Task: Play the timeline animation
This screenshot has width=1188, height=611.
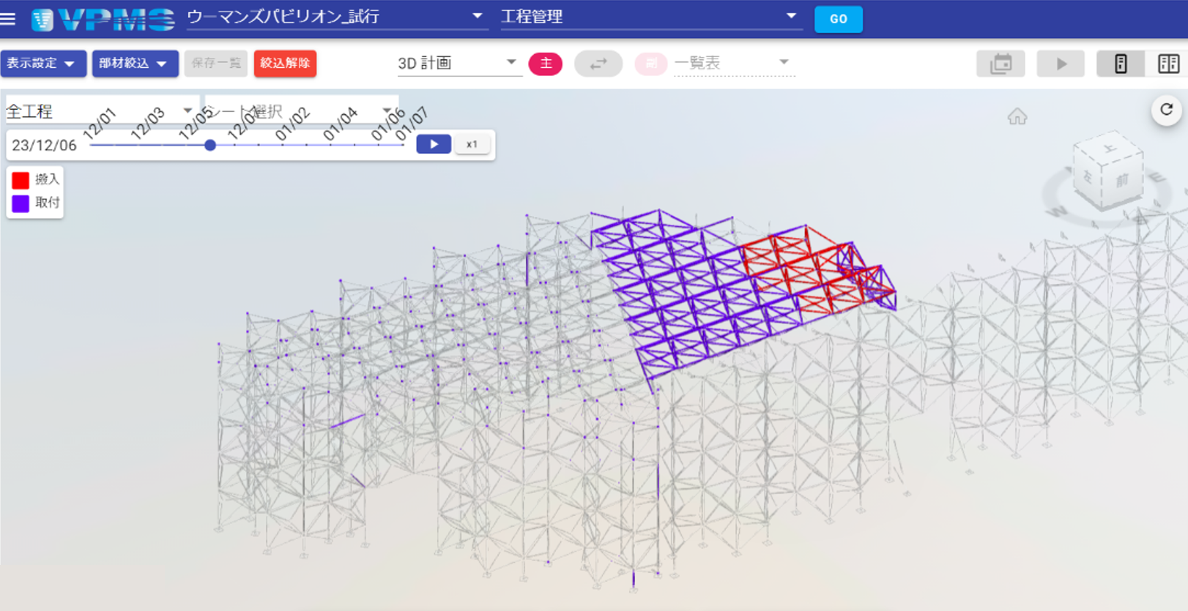Action: tap(434, 144)
